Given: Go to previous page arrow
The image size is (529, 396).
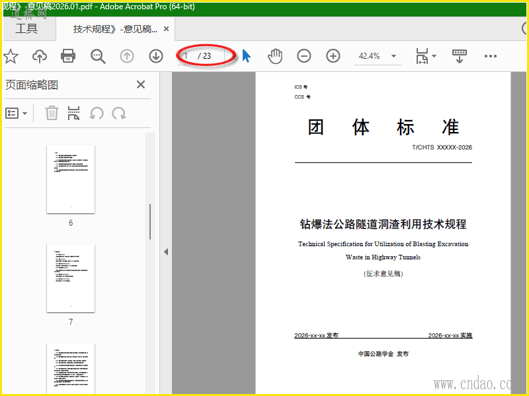Looking at the screenshot, I should 127,56.
